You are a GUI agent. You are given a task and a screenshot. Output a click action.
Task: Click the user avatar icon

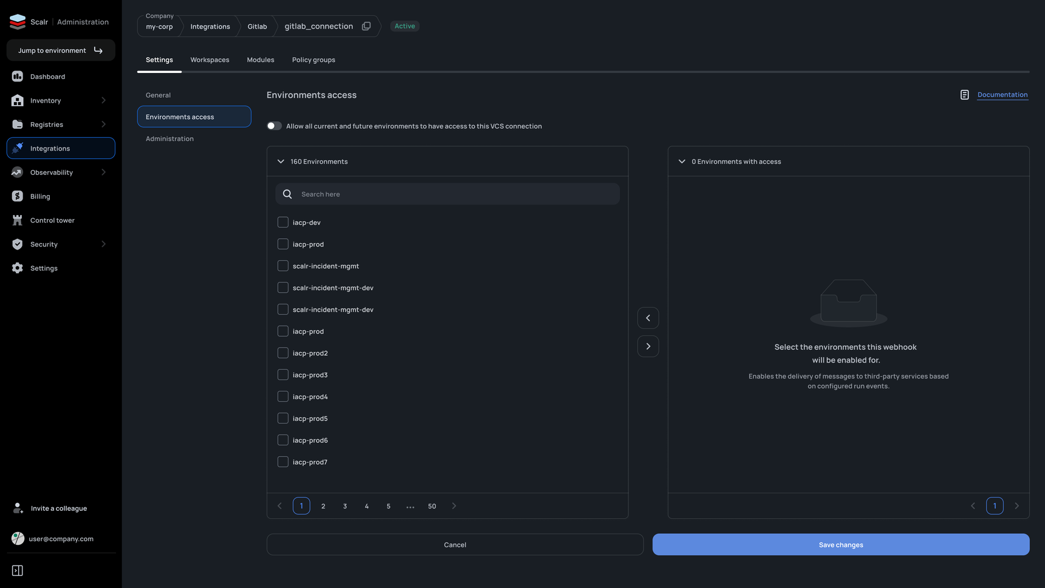[x=18, y=539]
